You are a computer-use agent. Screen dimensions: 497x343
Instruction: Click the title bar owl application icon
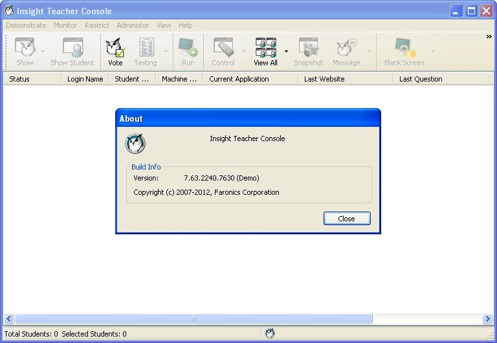tap(9, 11)
